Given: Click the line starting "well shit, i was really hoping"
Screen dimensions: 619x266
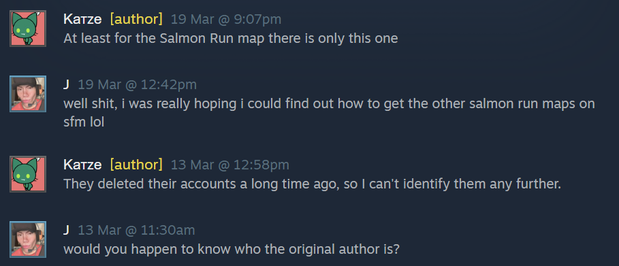Looking at the screenshot, I should [x=329, y=104].
